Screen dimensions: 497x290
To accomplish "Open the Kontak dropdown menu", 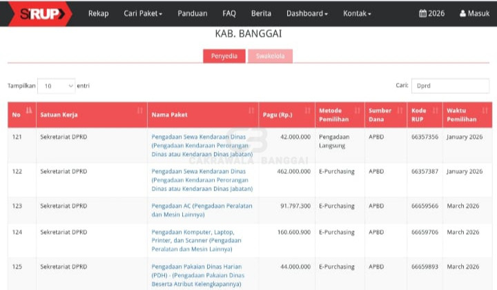I will click(357, 13).
